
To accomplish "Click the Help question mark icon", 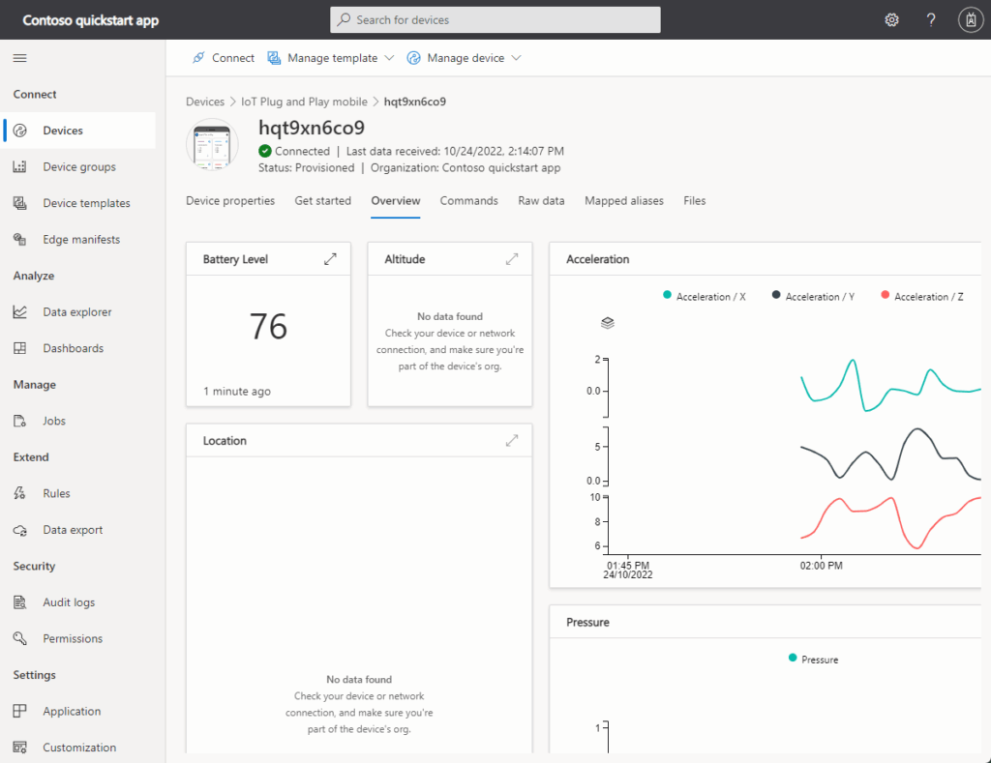I will [931, 19].
